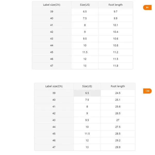This screenshot has width=155, height=155.
Task: Select the 11.8 foot length cell
Action: point(115,66)
